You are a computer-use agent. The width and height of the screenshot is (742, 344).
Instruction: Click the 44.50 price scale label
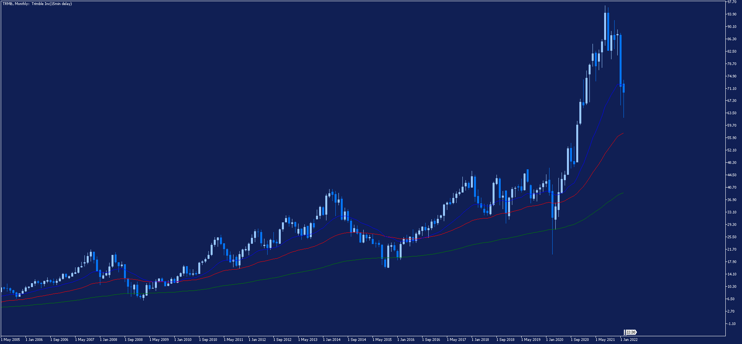coord(732,175)
